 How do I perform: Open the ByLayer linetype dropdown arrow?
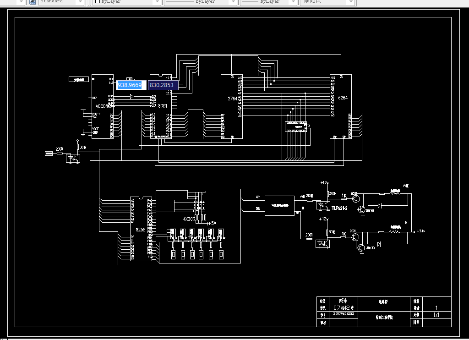click(233, 2)
